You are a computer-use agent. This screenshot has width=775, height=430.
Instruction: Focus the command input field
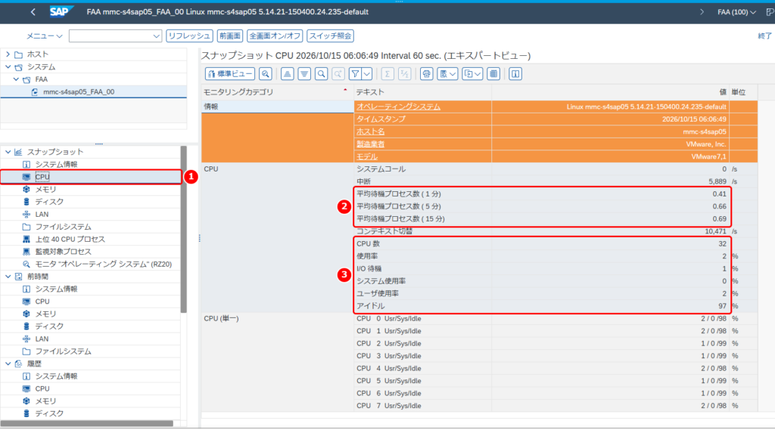coord(115,36)
